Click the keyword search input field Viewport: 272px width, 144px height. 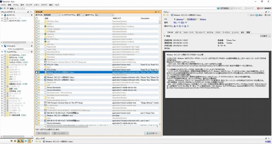pyautogui.click(x=113, y=8)
